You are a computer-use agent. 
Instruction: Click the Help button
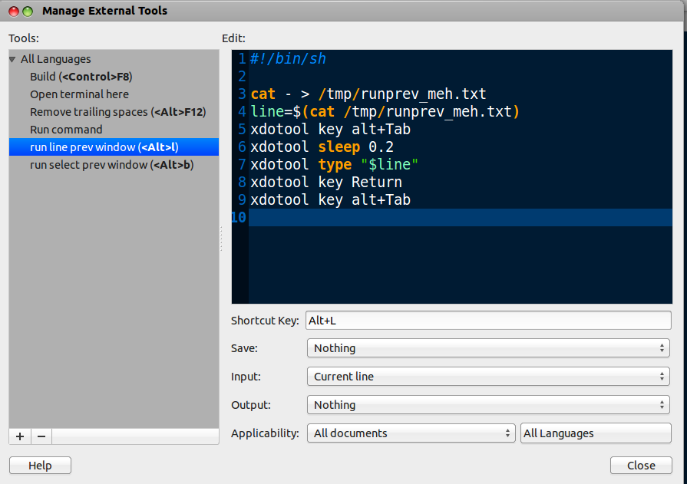(39, 465)
